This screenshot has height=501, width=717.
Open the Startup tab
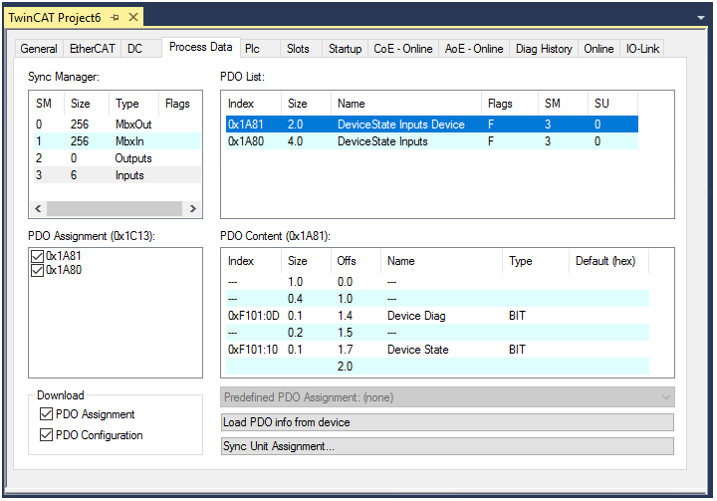pyautogui.click(x=346, y=49)
